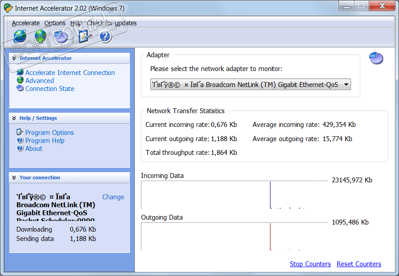The width and height of the screenshot is (399, 276).
Task: Click the question icon beside About
Action: 20,148
